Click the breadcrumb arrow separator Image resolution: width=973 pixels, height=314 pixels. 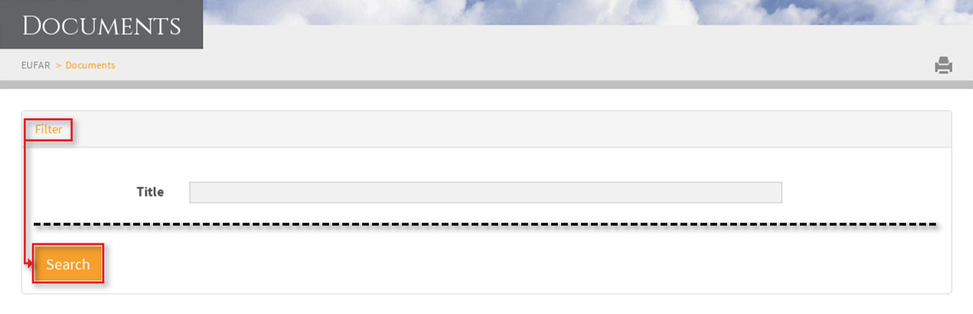(58, 65)
